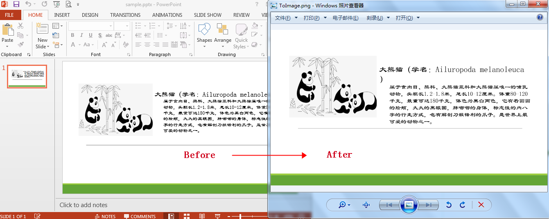
Task: Click the Save icon in quick access toolbar
Action: (16, 5)
